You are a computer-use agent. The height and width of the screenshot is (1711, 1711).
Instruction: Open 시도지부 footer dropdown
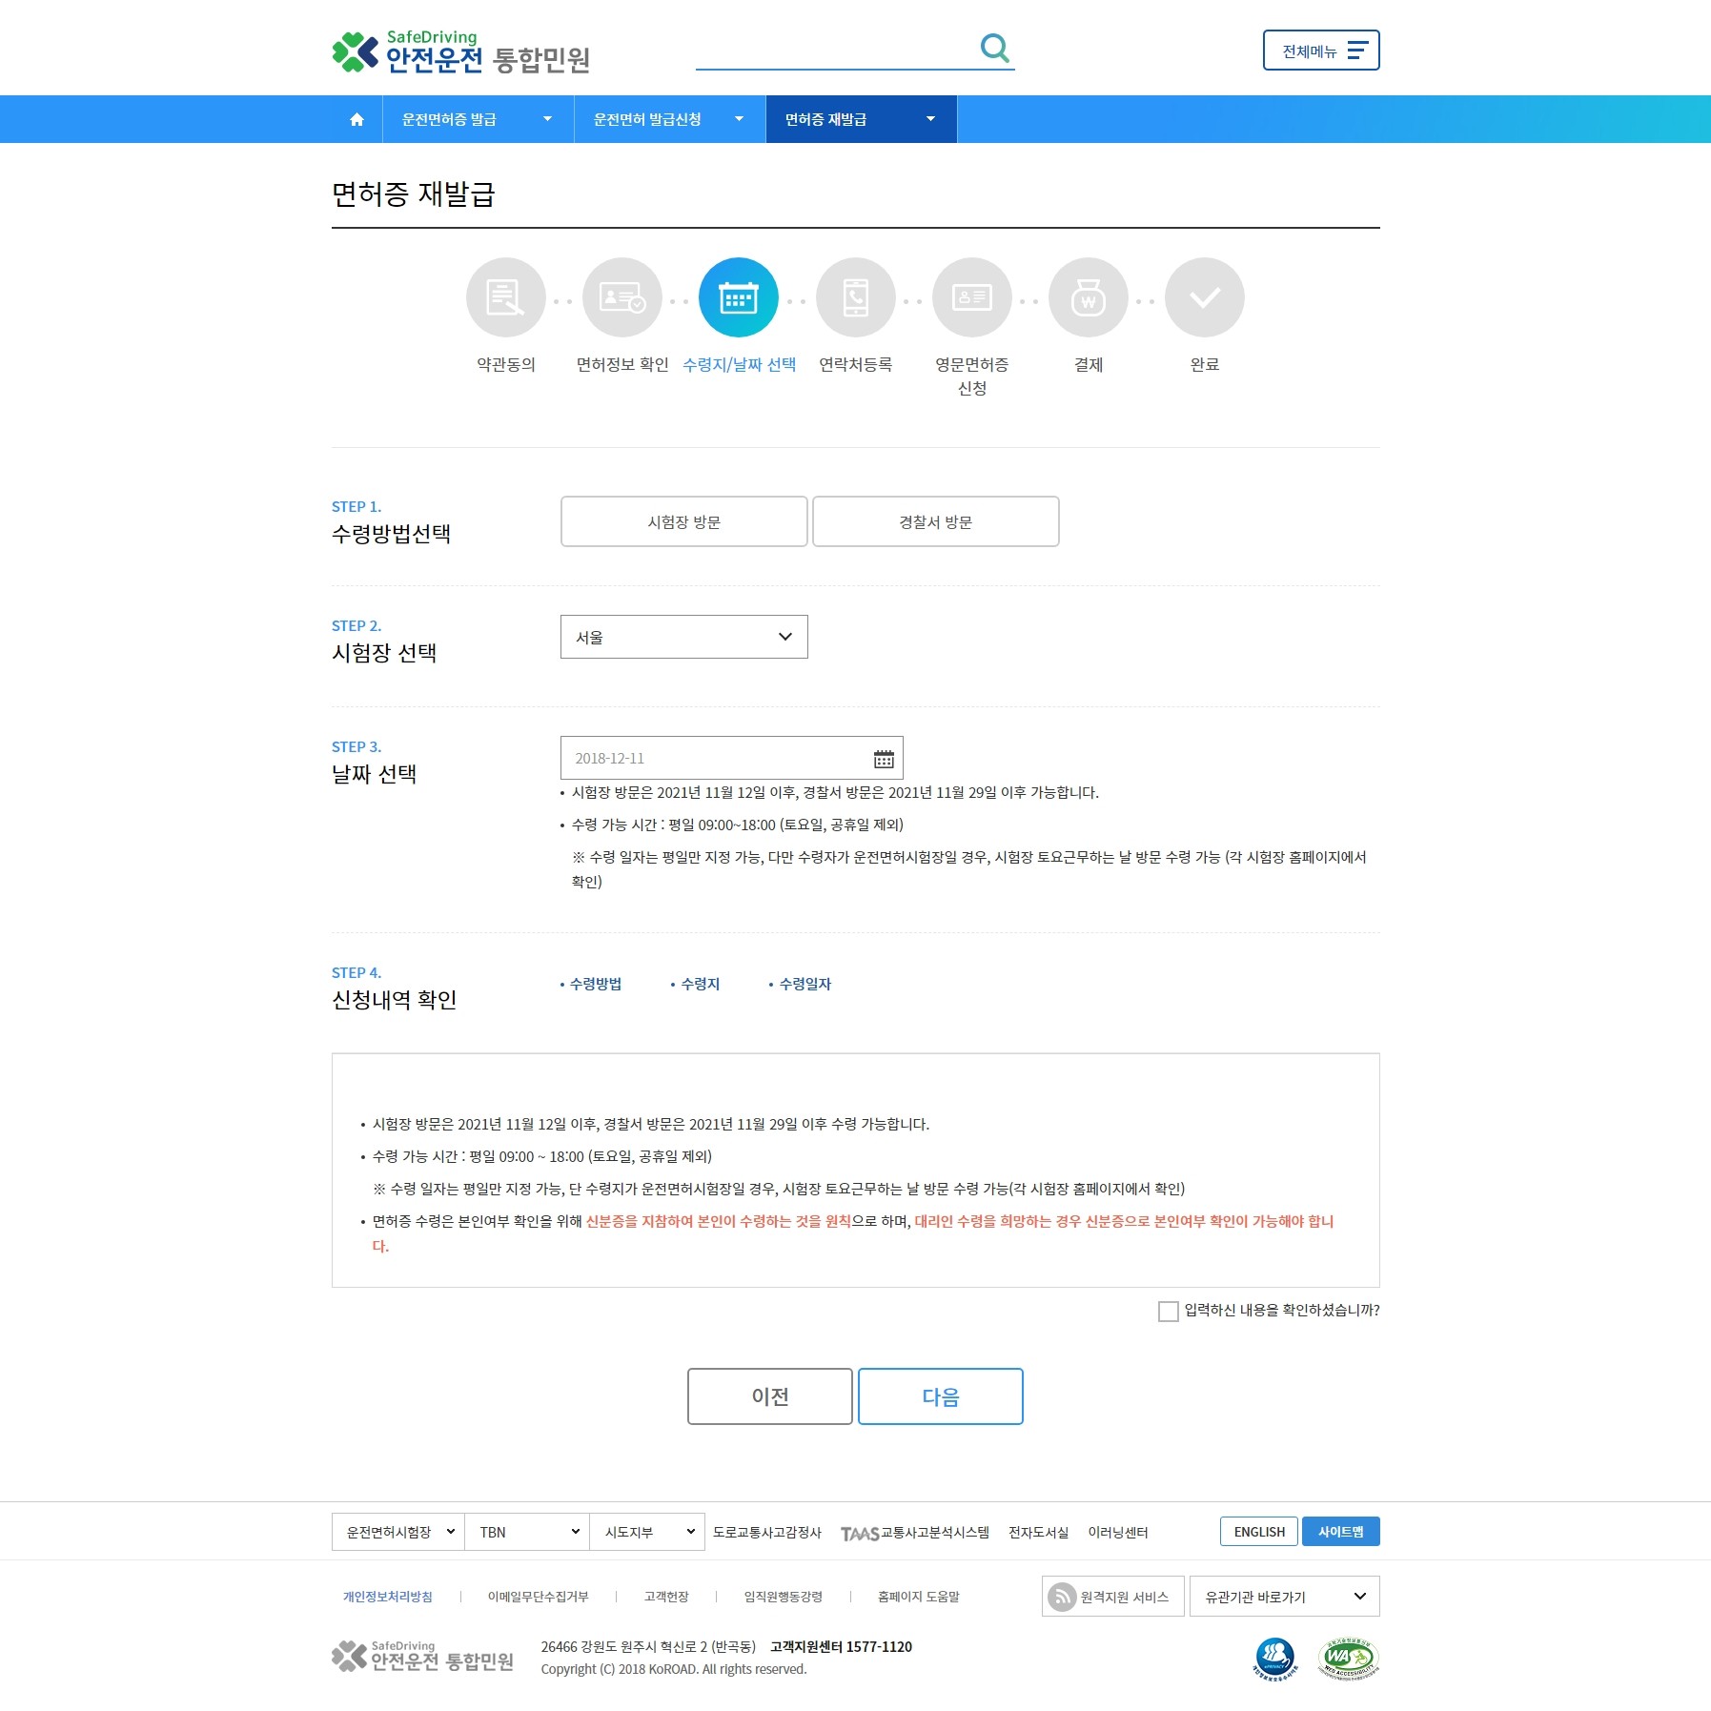647,1532
